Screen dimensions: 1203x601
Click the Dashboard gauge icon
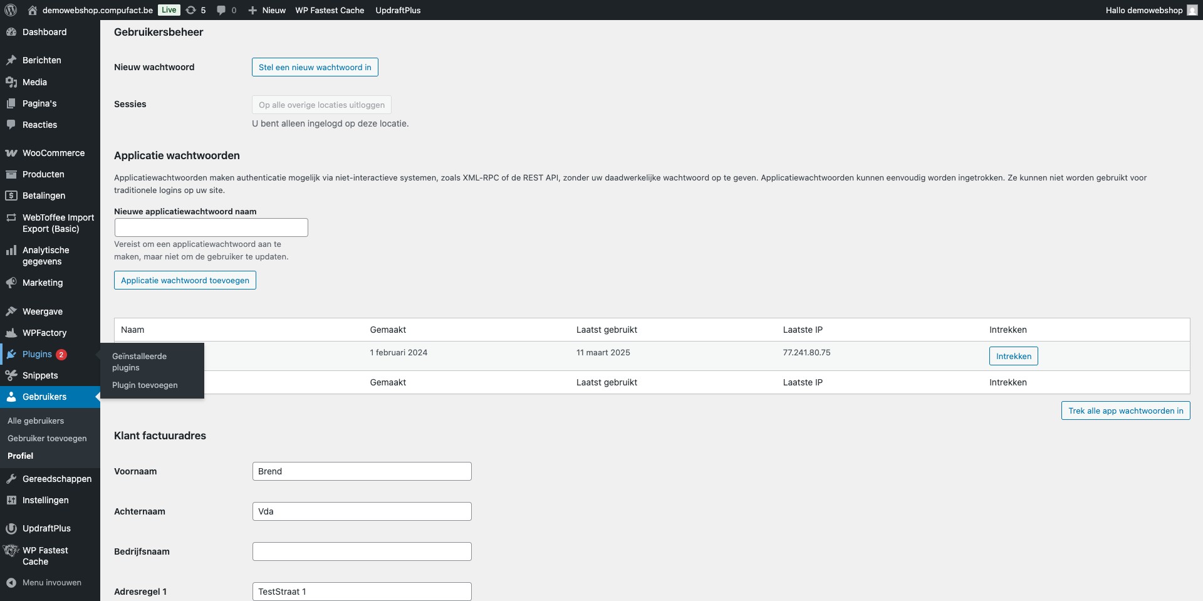pos(11,32)
